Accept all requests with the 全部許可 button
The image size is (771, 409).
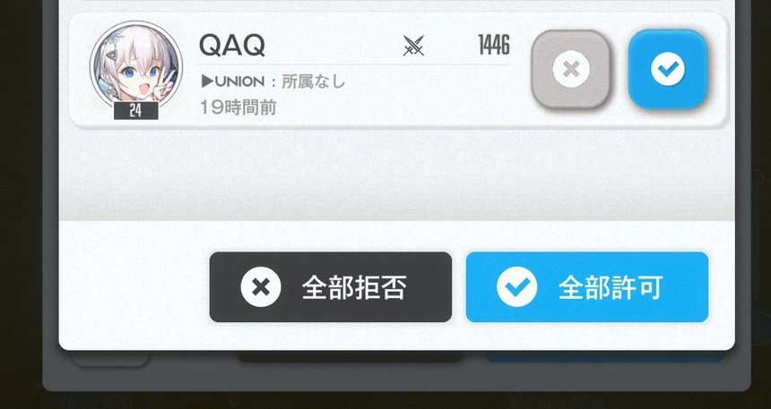pyautogui.click(x=587, y=287)
